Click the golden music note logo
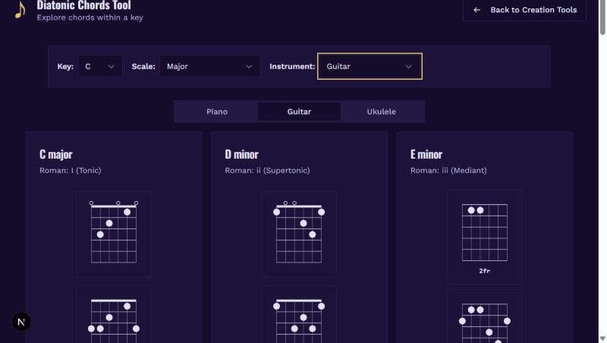 20,10
